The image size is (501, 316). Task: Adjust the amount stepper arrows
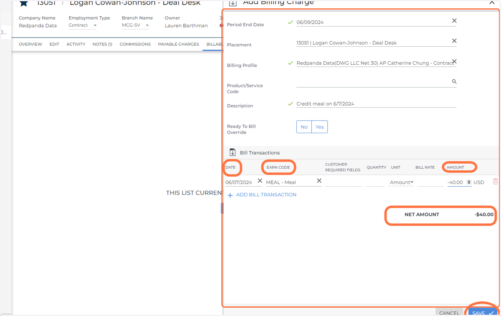(x=469, y=182)
